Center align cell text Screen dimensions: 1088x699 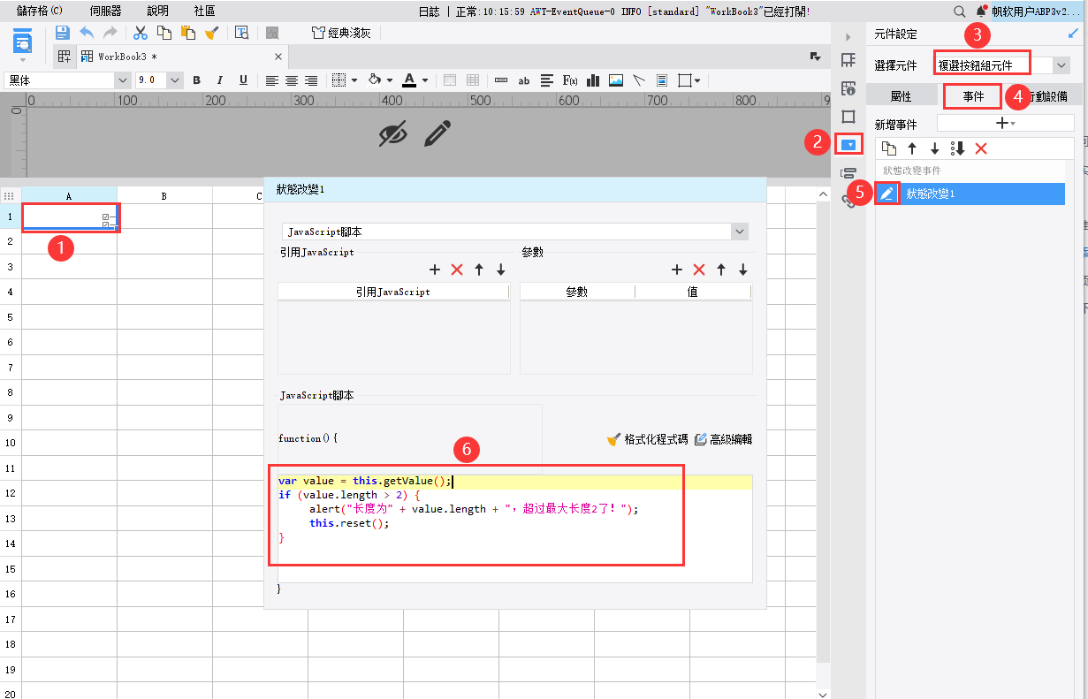coord(291,80)
